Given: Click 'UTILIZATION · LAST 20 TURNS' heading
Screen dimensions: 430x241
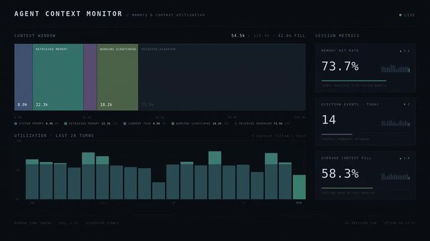Looking at the screenshot, I should [x=54, y=136].
